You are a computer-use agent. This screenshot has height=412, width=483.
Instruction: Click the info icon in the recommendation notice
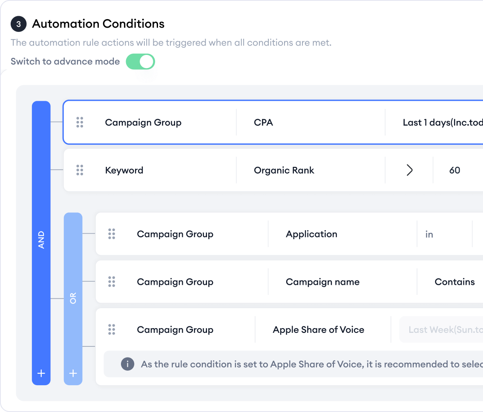127,364
